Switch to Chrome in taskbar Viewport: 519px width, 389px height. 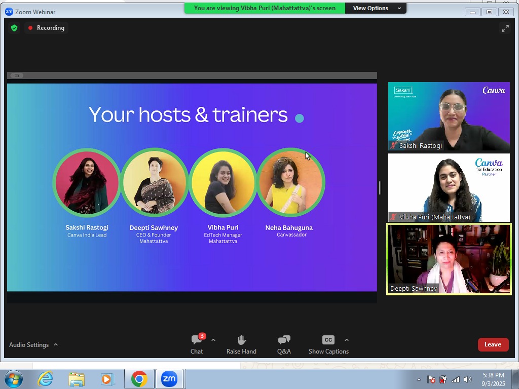coord(139,379)
